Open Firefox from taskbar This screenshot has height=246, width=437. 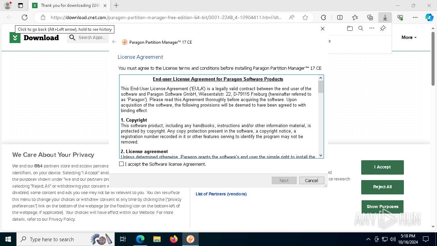[x=174, y=239]
